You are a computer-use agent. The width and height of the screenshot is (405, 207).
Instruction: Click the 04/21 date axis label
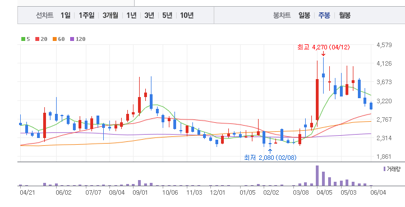[x=27, y=193]
